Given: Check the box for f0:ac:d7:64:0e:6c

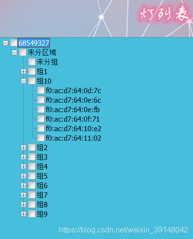Looking at the screenshot, I should pos(41,100).
